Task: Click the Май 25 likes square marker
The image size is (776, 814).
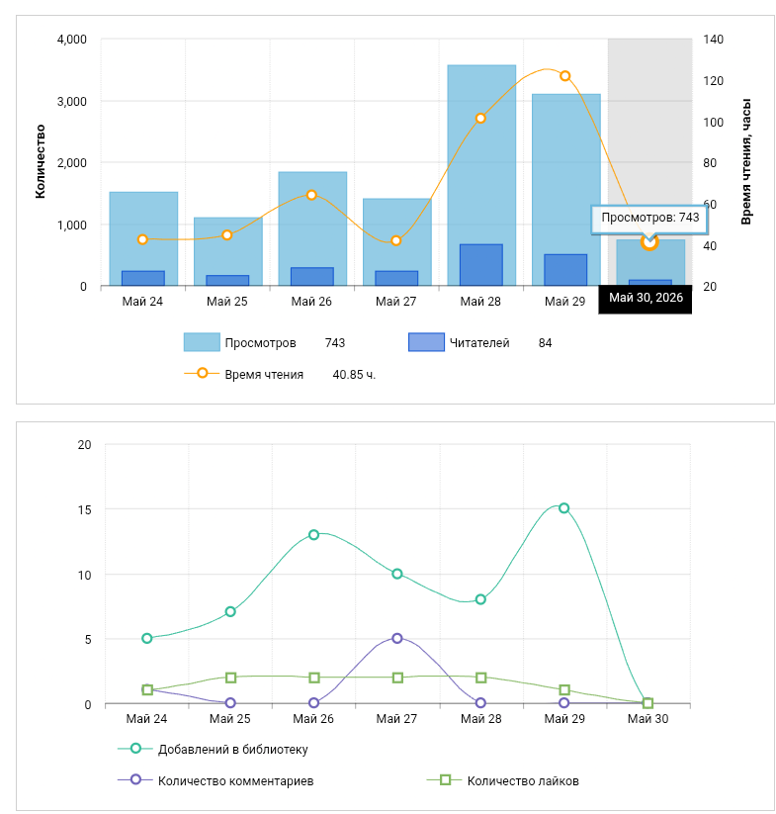Action: (x=231, y=678)
